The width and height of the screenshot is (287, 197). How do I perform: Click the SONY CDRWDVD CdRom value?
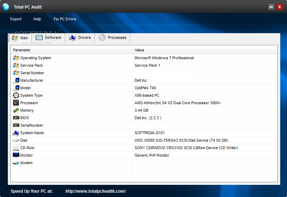point(186,148)
